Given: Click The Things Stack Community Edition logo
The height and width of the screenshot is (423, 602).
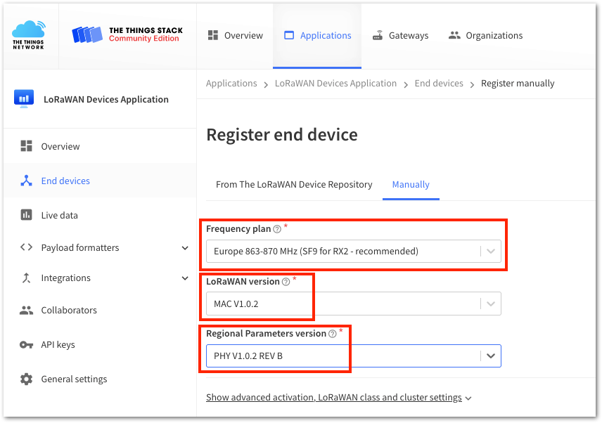Looking at the screenshot, I should [127, 34].
